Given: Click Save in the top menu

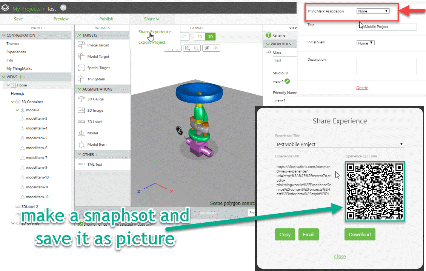Looking at the screenshot, I should 18,19.
